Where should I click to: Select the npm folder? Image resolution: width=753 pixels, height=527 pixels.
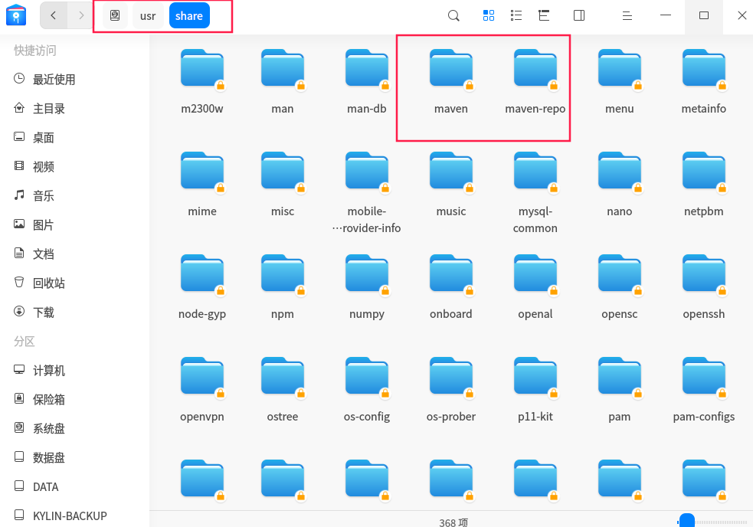(283, 287)
